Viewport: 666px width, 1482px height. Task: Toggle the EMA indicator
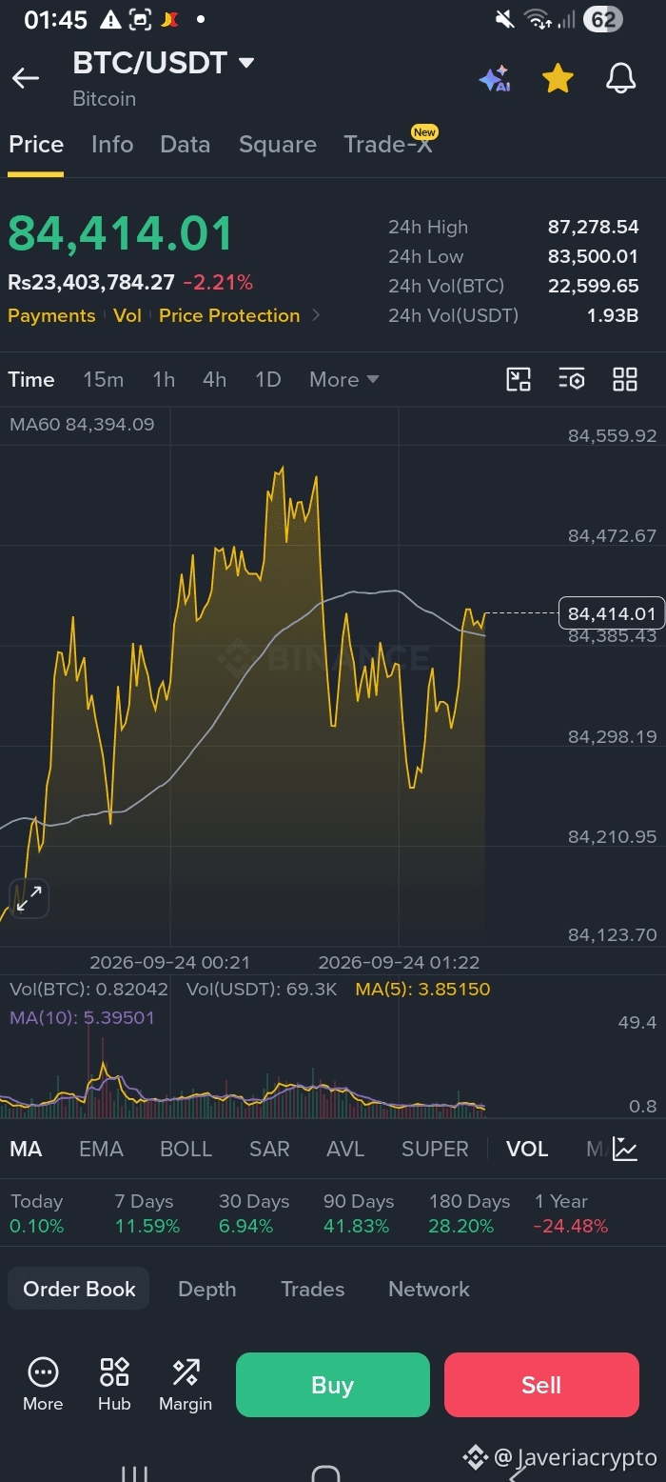(101, 1149)
